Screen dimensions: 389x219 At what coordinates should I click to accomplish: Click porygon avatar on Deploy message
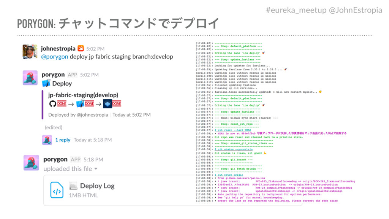(30, 78)
